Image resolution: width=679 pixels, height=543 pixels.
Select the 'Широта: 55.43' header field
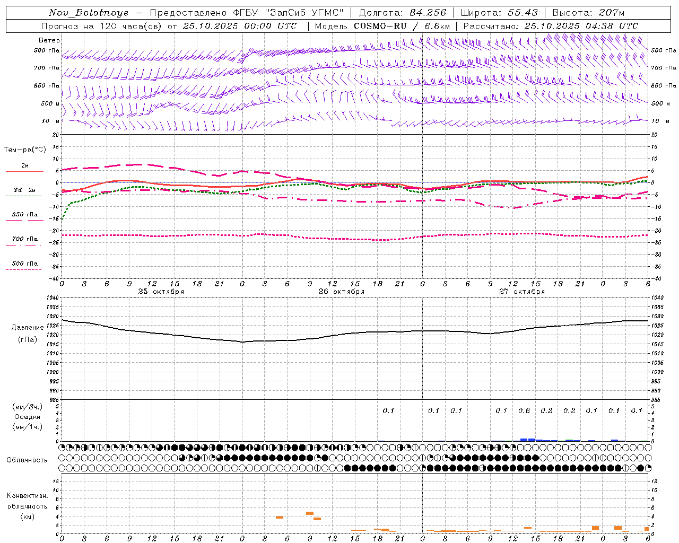point(499,13)
